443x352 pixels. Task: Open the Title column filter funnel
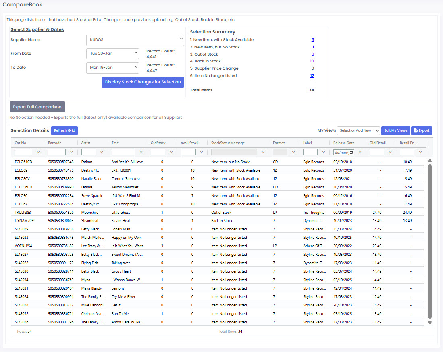[141, 152]
